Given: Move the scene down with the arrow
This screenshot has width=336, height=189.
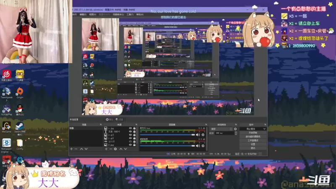Looking at the screenshot, I should pos(86,149).
